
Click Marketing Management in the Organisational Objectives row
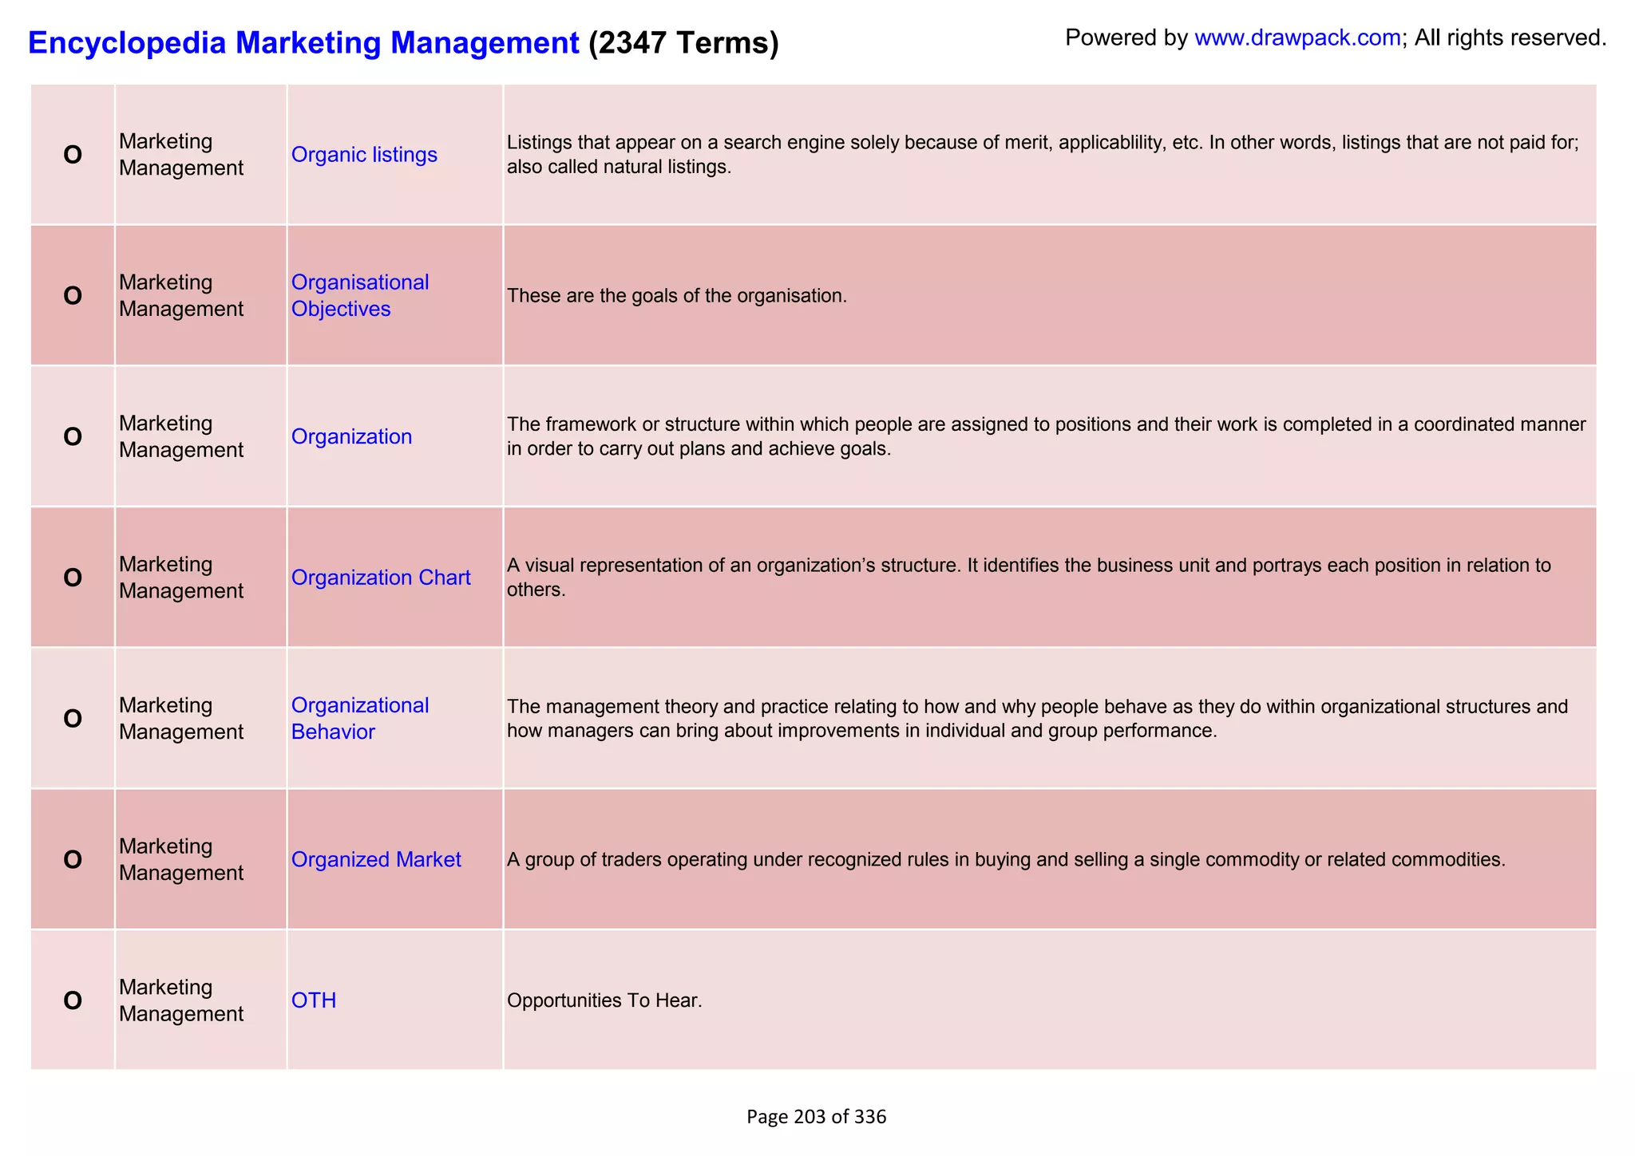181,295
